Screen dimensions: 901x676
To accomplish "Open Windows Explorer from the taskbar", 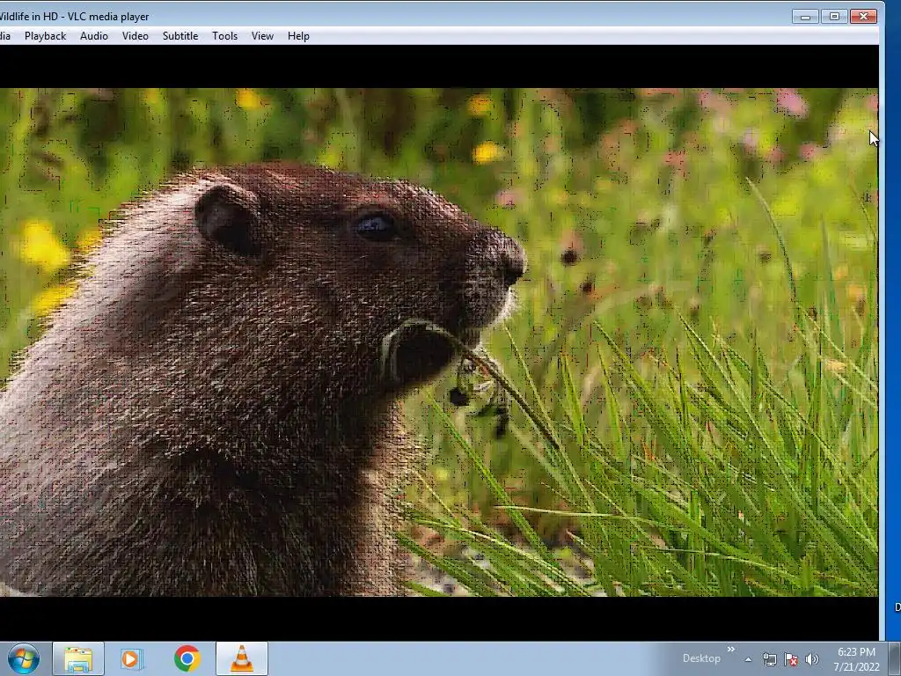I will (x=78, y=658).
